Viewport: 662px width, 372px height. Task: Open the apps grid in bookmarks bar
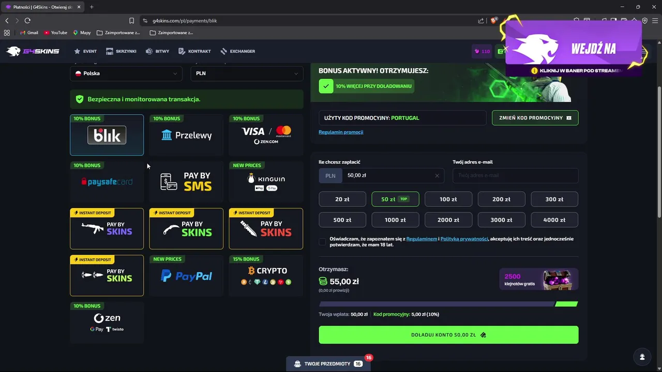pos(7,33)
